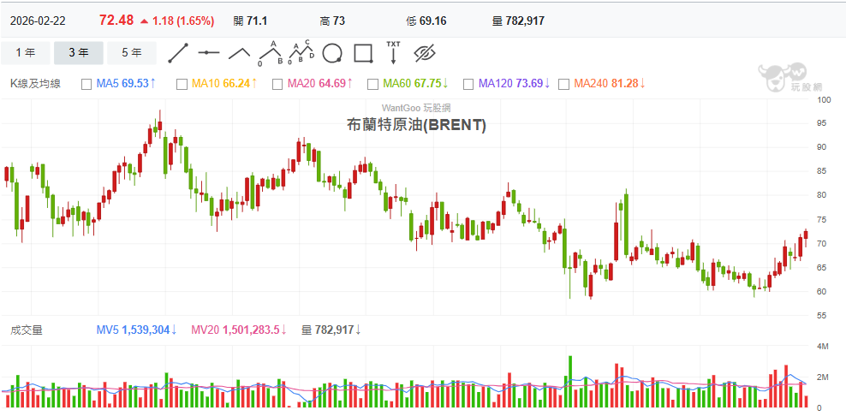Select the circle drawing tool

[x=332, y=53]
